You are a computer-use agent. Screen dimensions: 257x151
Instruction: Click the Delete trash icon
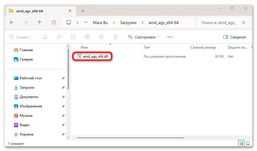tap(115, 37)
